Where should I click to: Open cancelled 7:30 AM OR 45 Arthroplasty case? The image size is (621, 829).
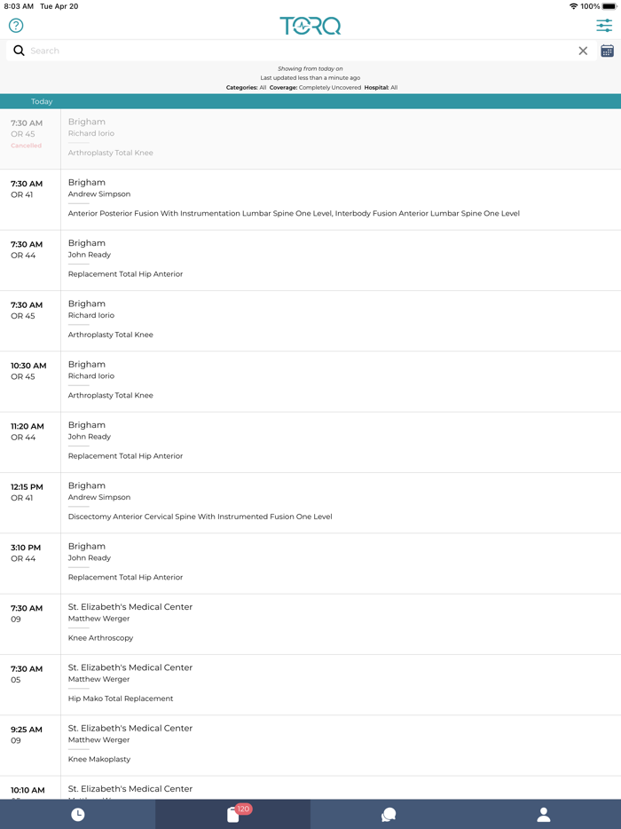310,138
